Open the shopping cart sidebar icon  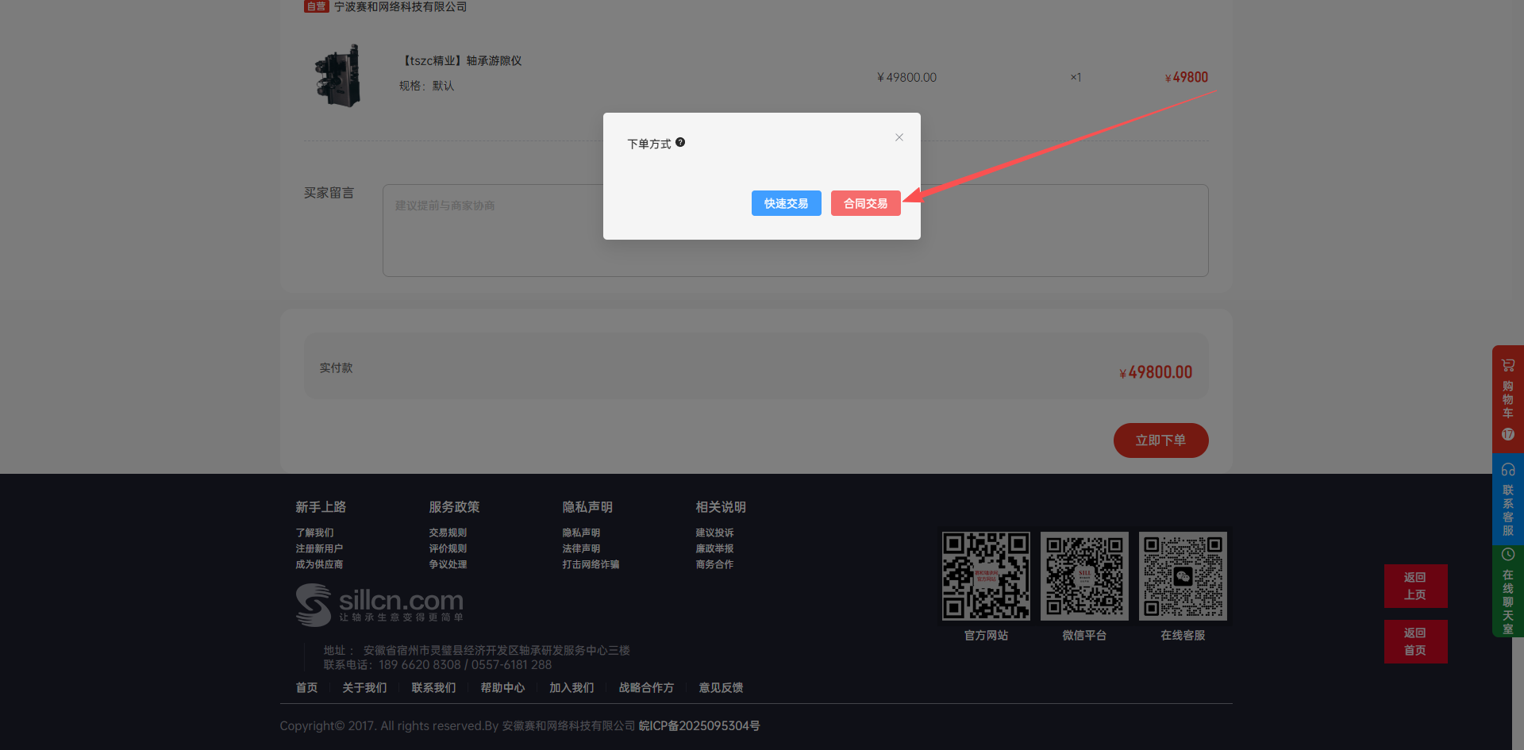coord(1507,366)
